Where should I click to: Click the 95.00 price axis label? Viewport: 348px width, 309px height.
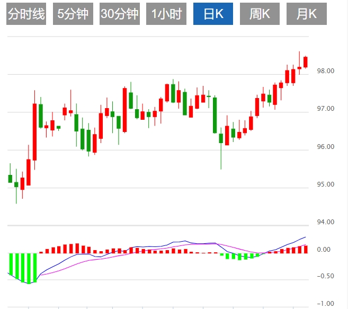pyautogui.click(x=325, y=185)
